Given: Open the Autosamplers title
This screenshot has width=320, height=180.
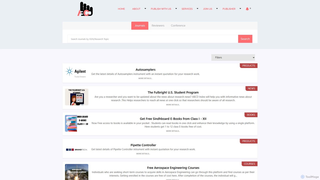Looking at the screenshot, I should tap(145, 69).
